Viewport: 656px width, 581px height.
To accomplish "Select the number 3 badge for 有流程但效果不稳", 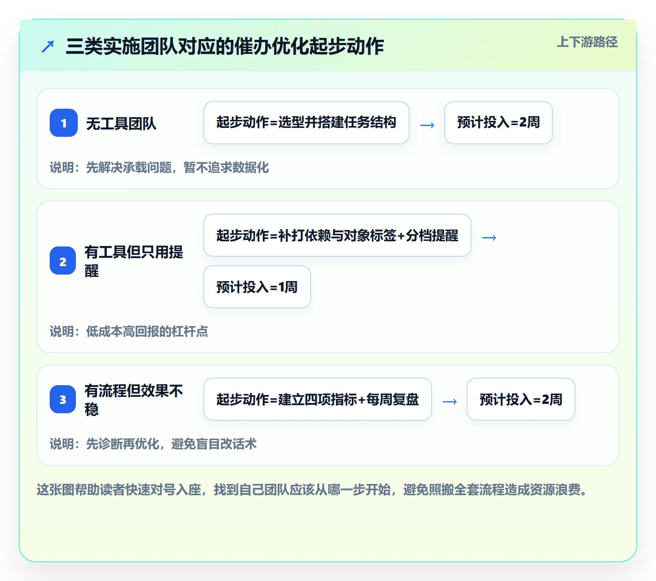I will [x=63, y=399].
